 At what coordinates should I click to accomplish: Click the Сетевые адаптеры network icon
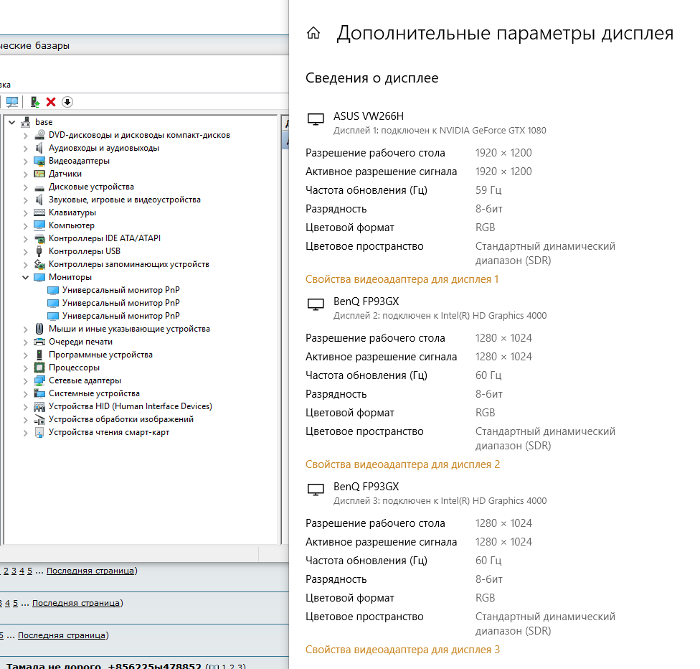tap(39, 380)
